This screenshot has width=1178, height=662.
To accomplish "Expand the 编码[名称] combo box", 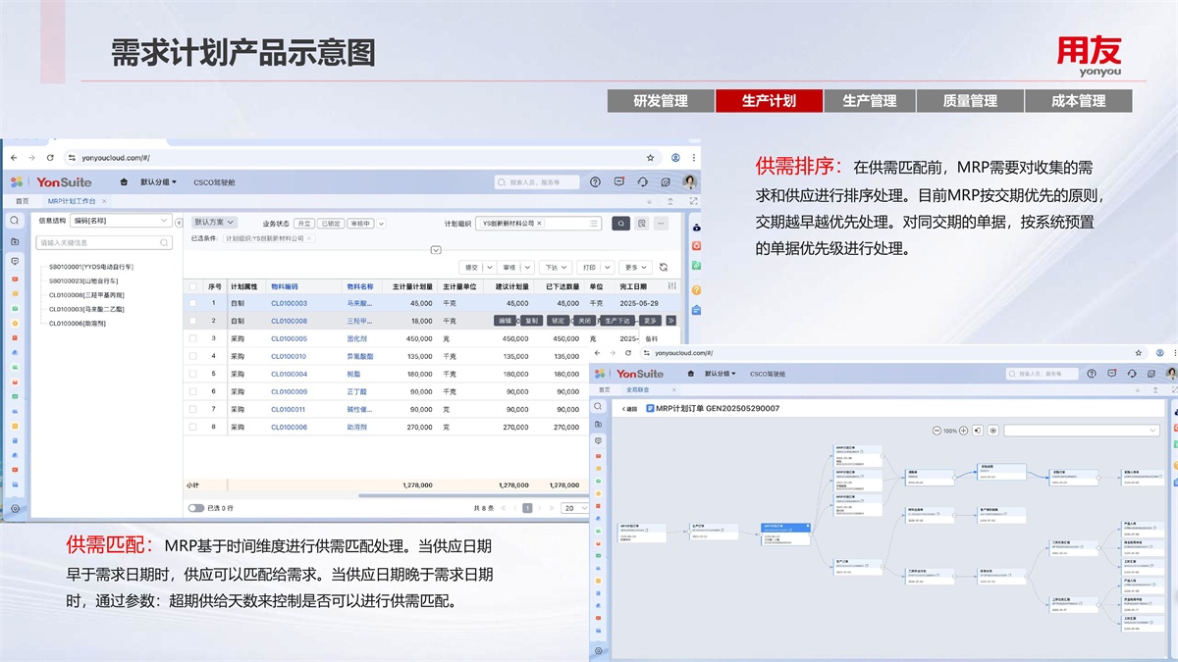I will click(121, 222).
